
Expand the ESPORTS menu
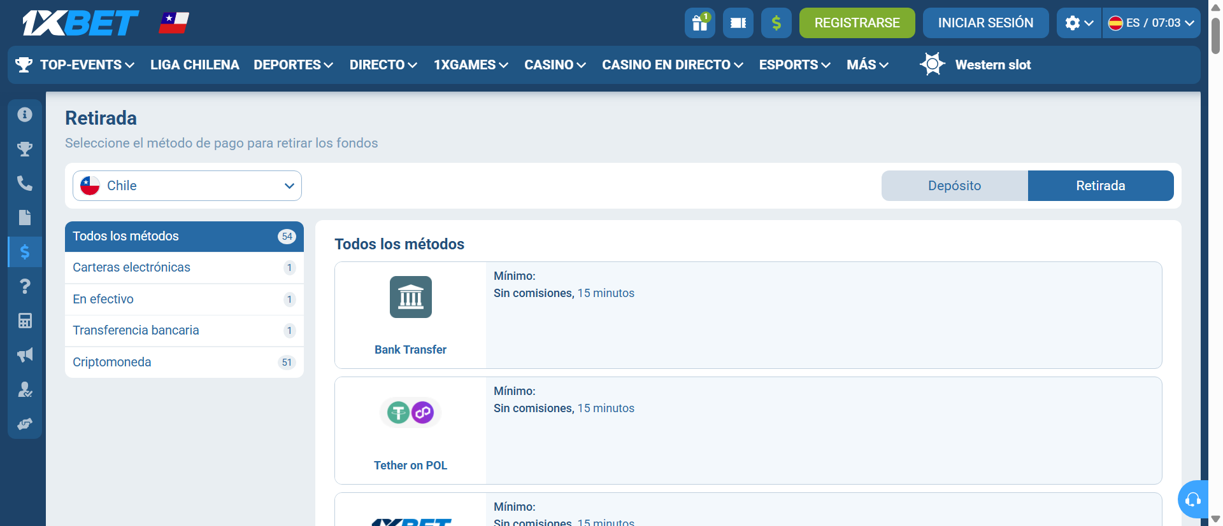[795, 65]
